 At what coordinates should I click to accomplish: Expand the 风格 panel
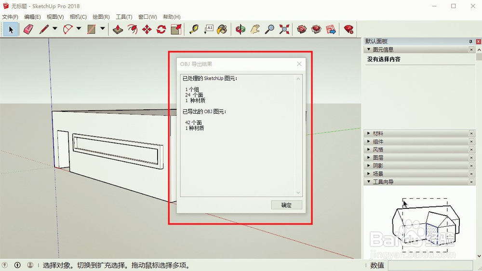(369, 149)
